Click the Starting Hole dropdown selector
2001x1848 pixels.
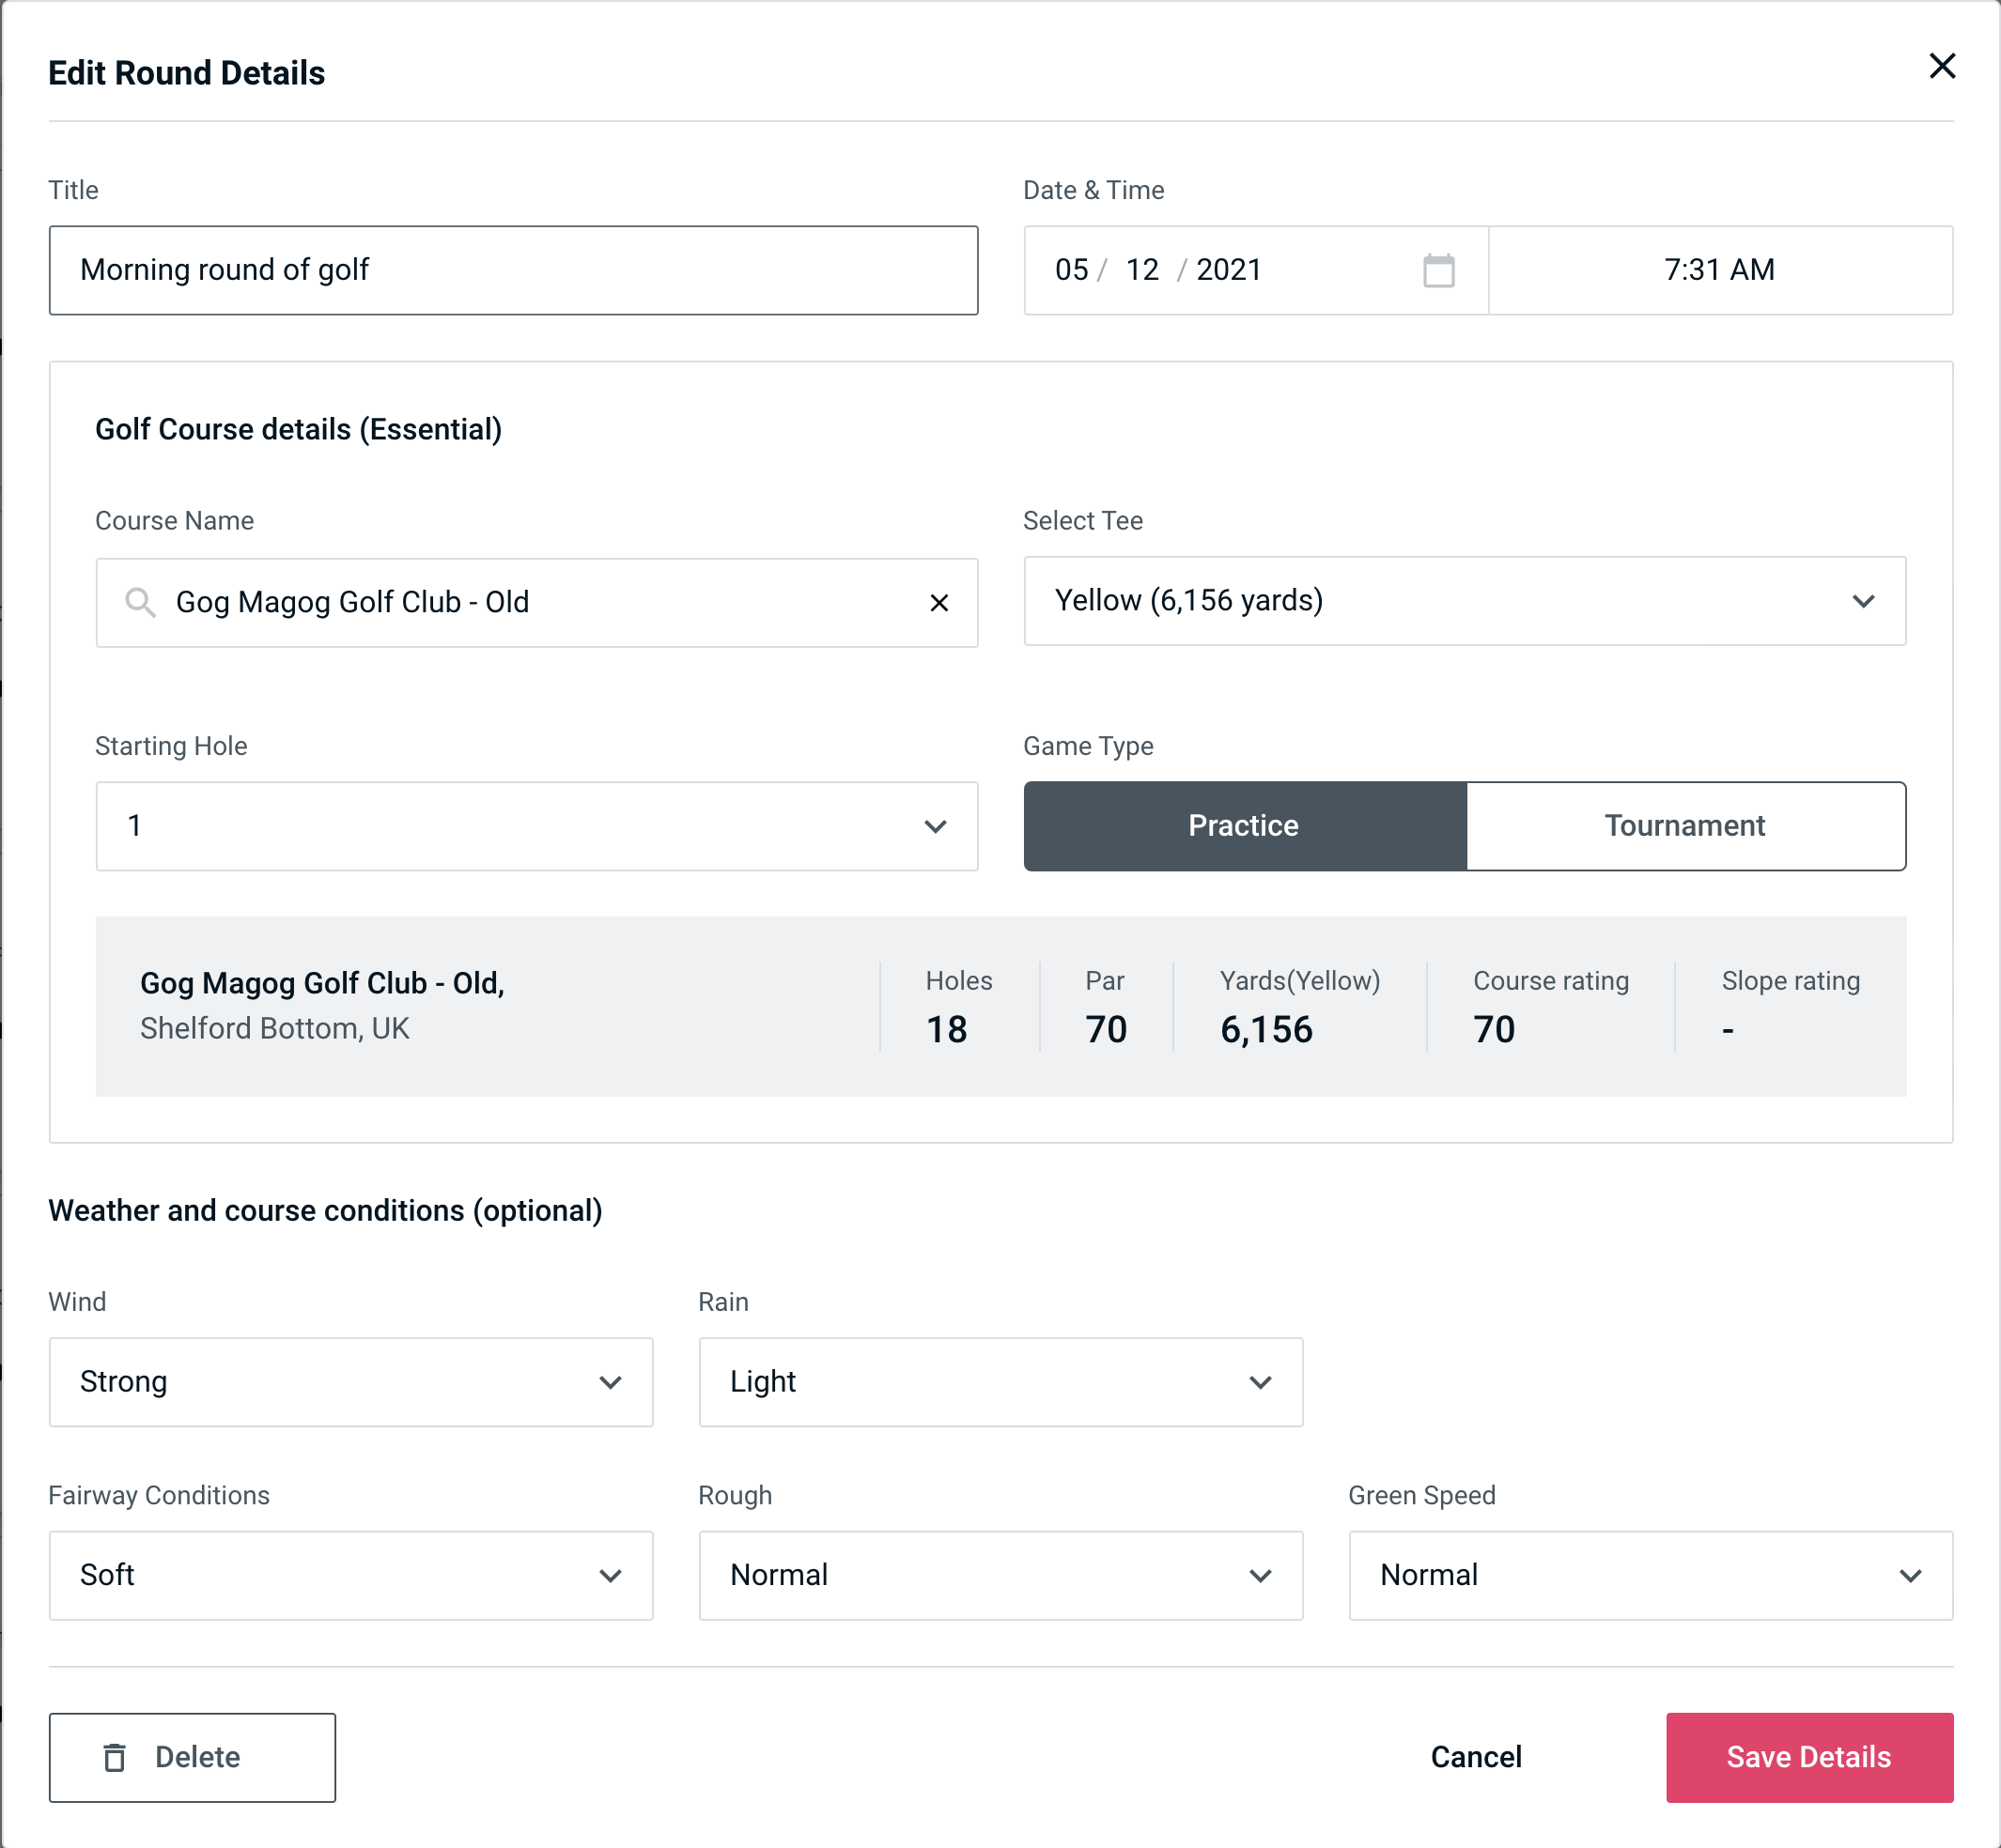pos(536,825)
